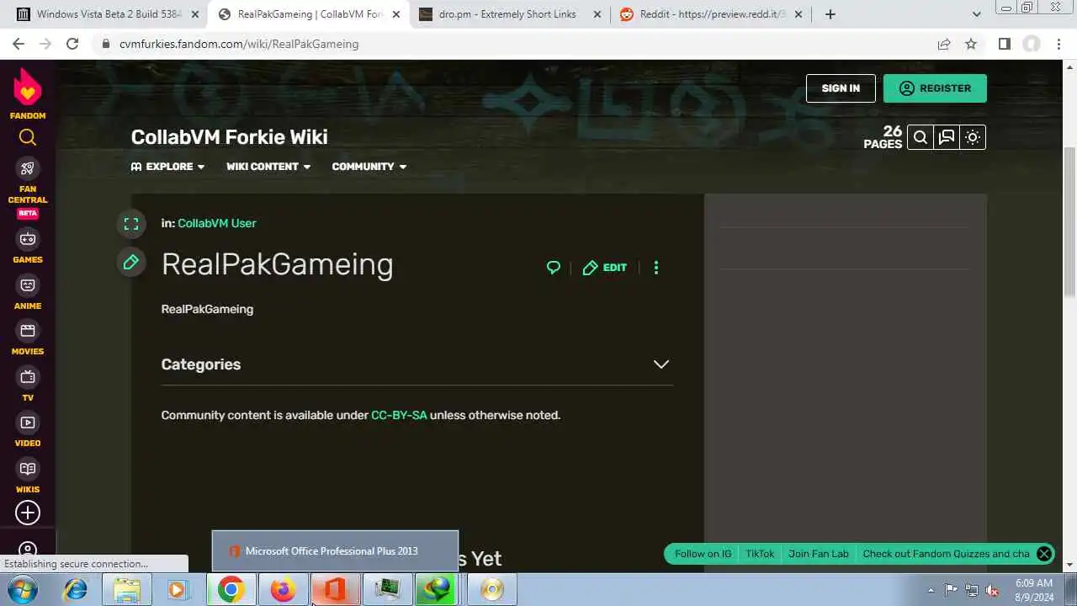Open the CC-BY-SA license link

399,415
